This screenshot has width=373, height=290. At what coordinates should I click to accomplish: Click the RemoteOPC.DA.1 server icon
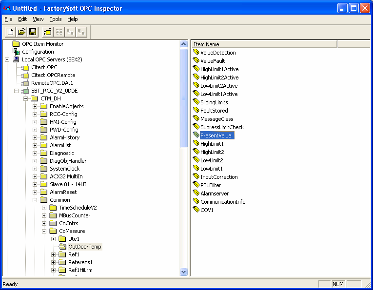[25, 83]
